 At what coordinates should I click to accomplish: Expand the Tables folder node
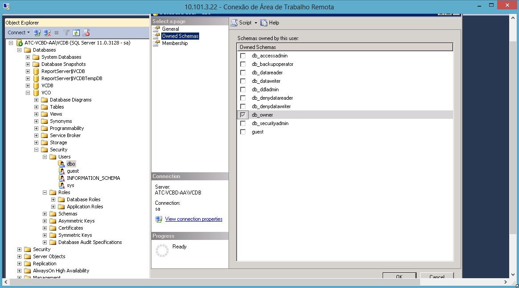tap(37, 107)
